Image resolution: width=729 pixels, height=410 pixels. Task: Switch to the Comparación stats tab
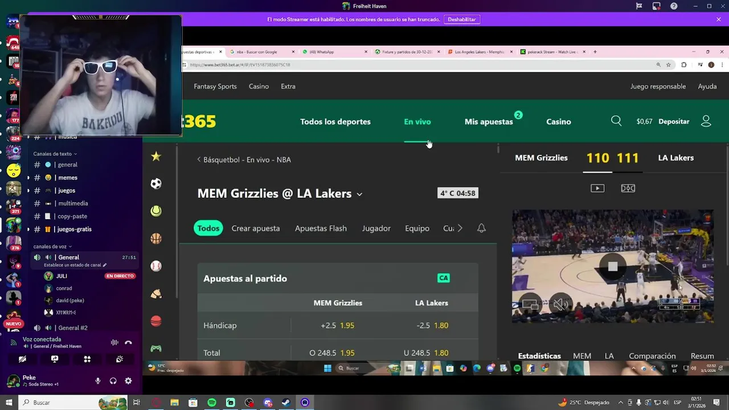tap(652, 356)
